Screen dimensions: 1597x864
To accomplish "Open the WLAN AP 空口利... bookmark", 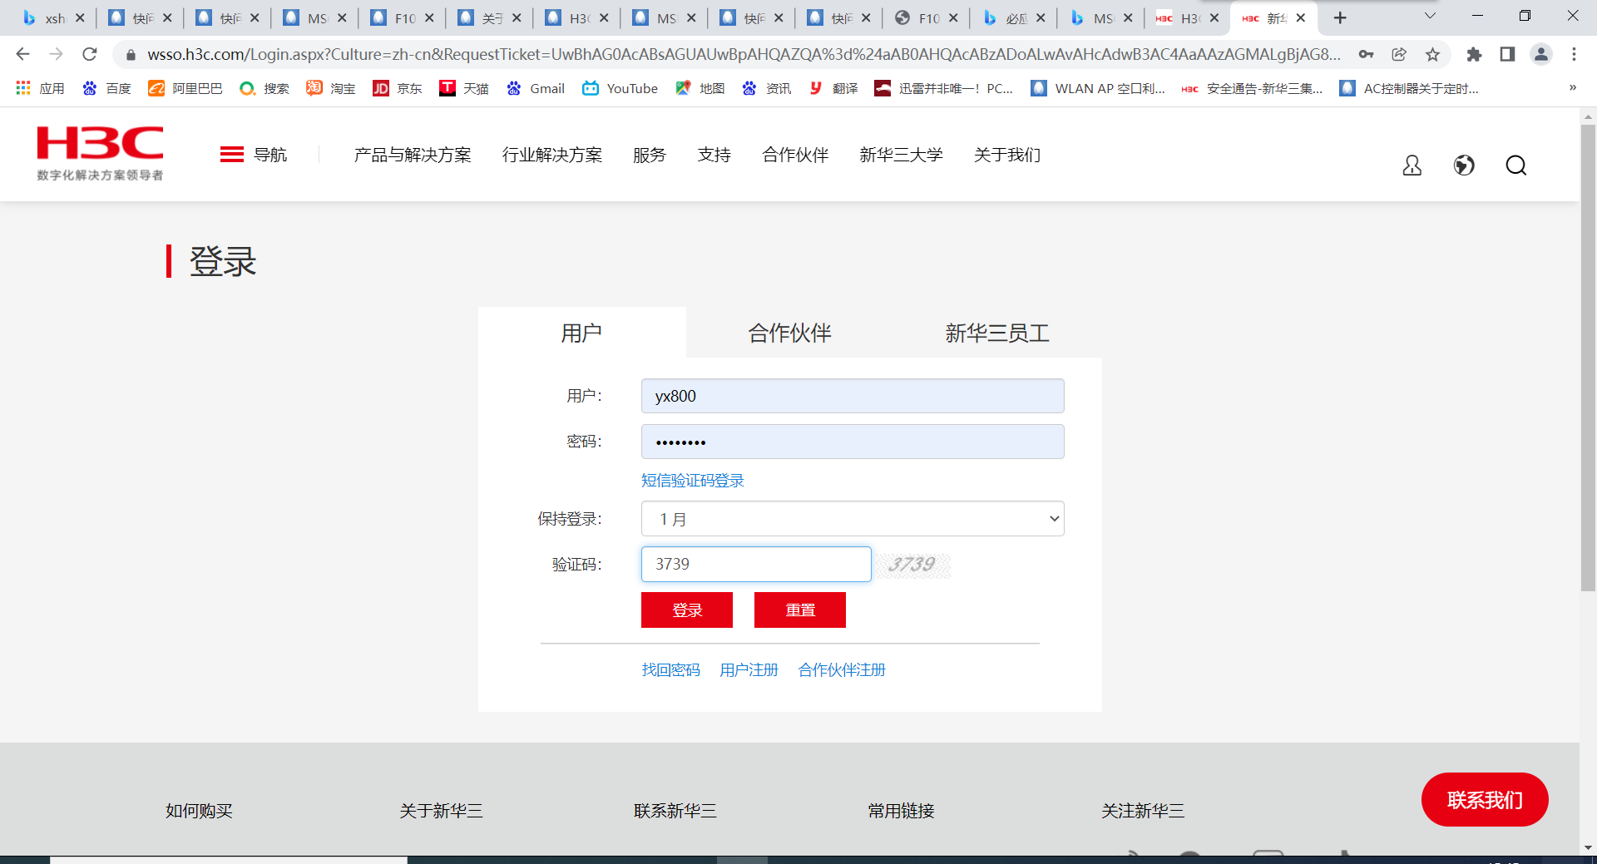I will coord(1098,88).
